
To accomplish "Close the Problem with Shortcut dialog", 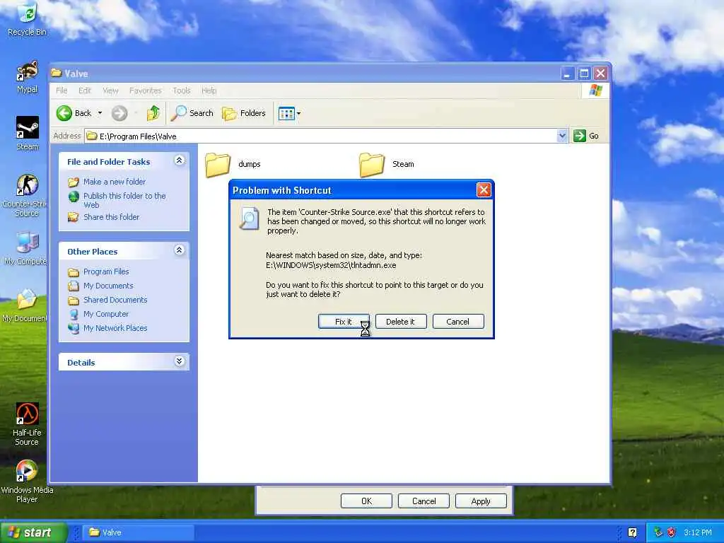I will [x=484, y=189].
